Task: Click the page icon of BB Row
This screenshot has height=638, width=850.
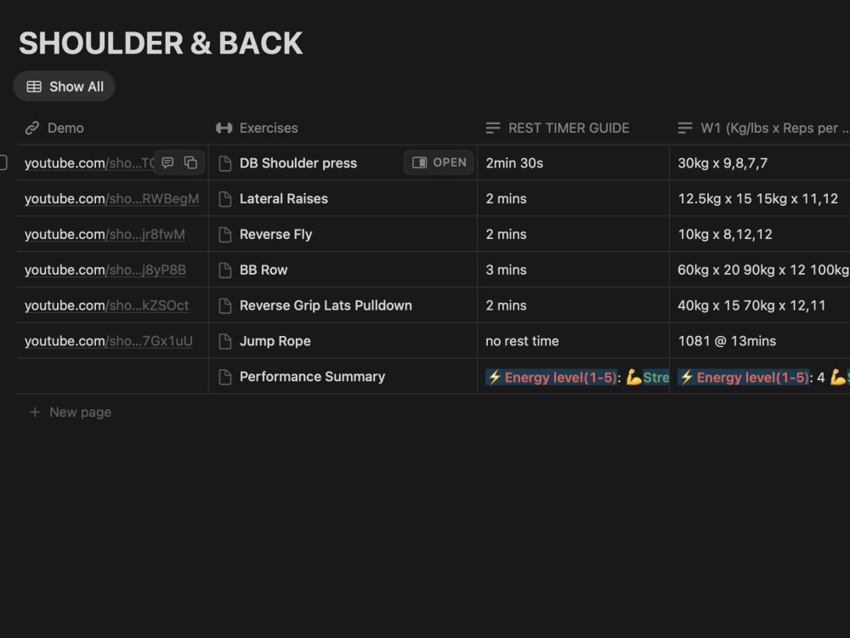Action: [x=225, y=271]
